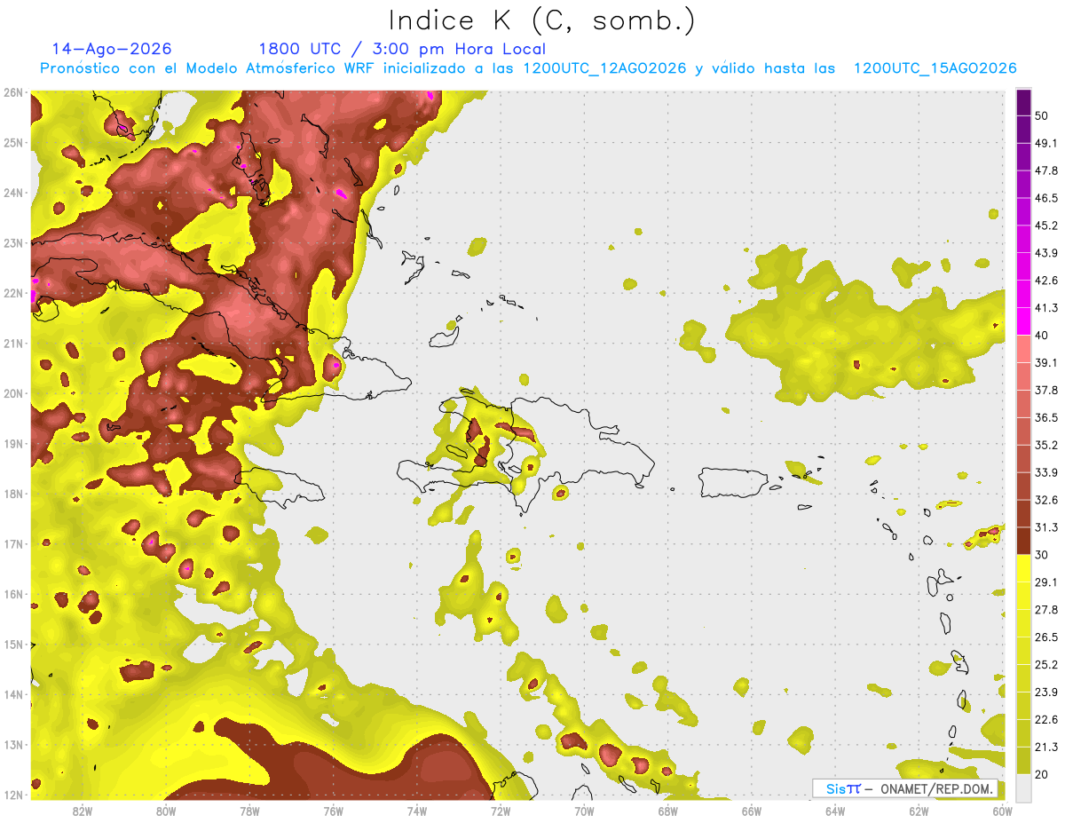The height and width of the screenshot is (823, 1065).
Task: Click the map title "Indice K (C, somb.)"
Action: (x=540, y=20)
